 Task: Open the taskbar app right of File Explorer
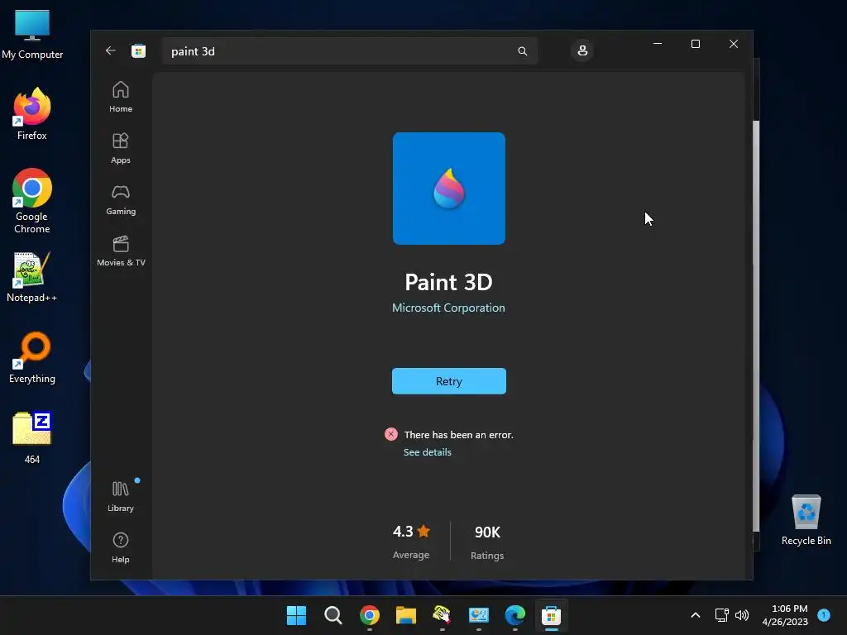[x=442, y=615]
